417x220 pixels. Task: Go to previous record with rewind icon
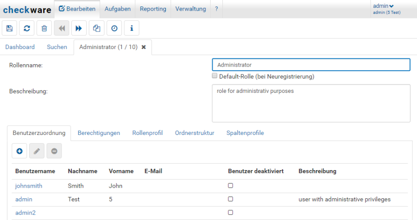(x=62, y=28)
